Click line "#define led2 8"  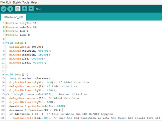(x=18, y=35)
